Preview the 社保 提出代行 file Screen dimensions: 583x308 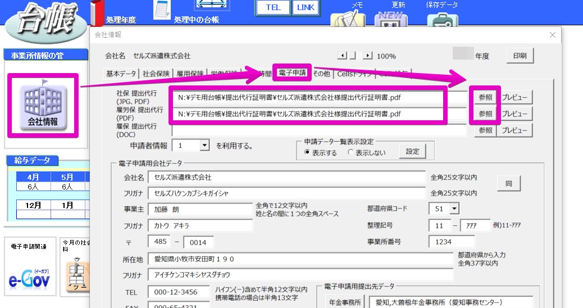click(x=514, y=97)
